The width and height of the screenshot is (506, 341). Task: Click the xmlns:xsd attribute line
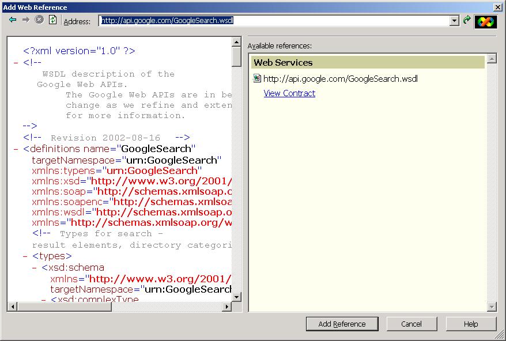click(131, 181)
